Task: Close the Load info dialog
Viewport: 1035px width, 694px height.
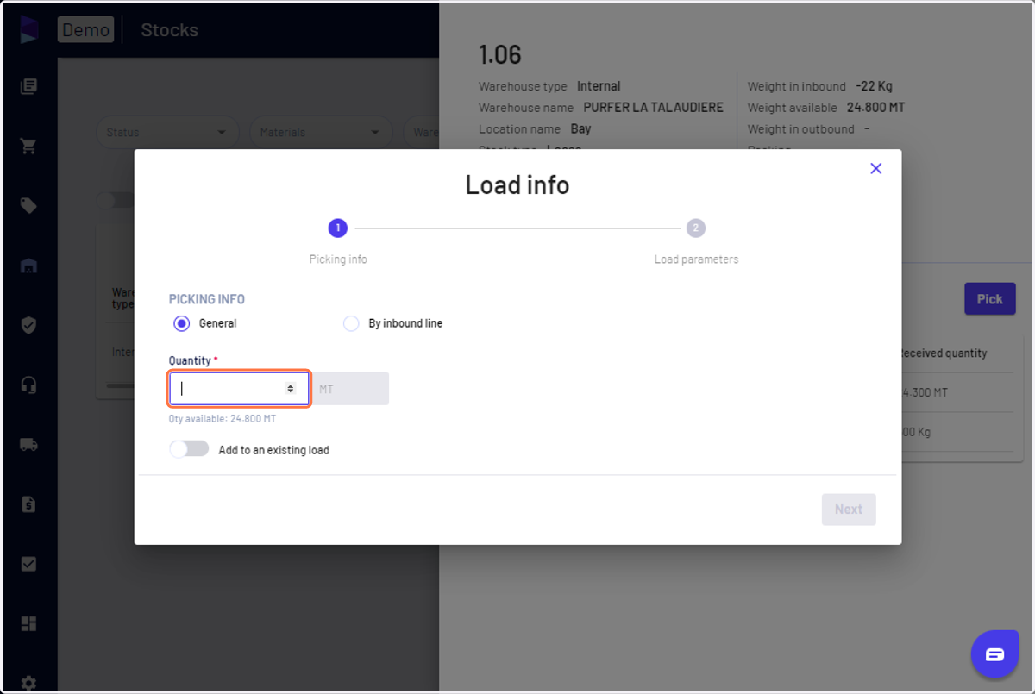Action: [875, 169]
